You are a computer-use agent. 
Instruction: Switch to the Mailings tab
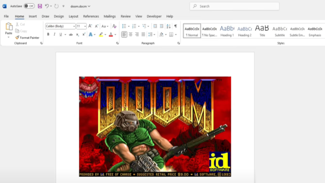point(110,16)
